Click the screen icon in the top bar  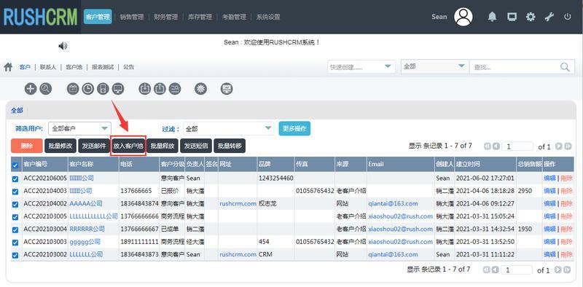pos(512,17)
